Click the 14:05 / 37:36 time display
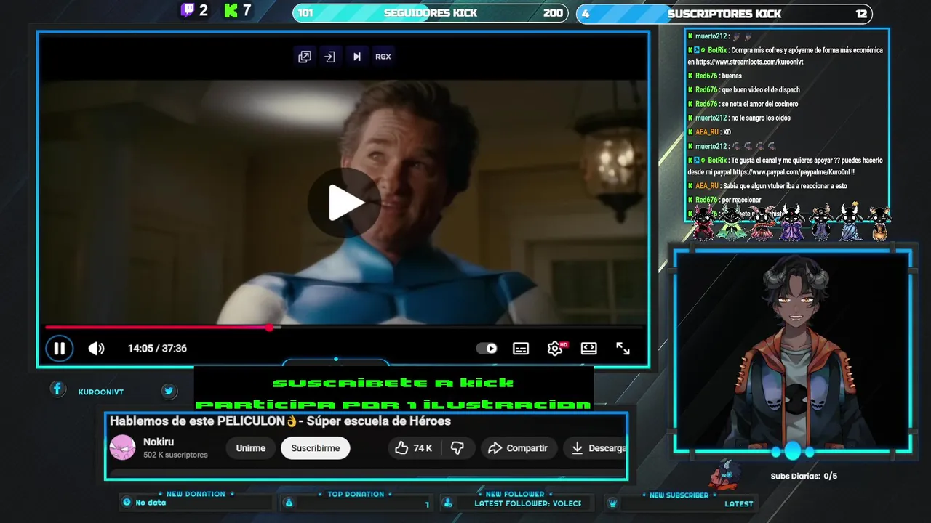The height and width of the screenshot is (523, 931). tap(157, 349)
